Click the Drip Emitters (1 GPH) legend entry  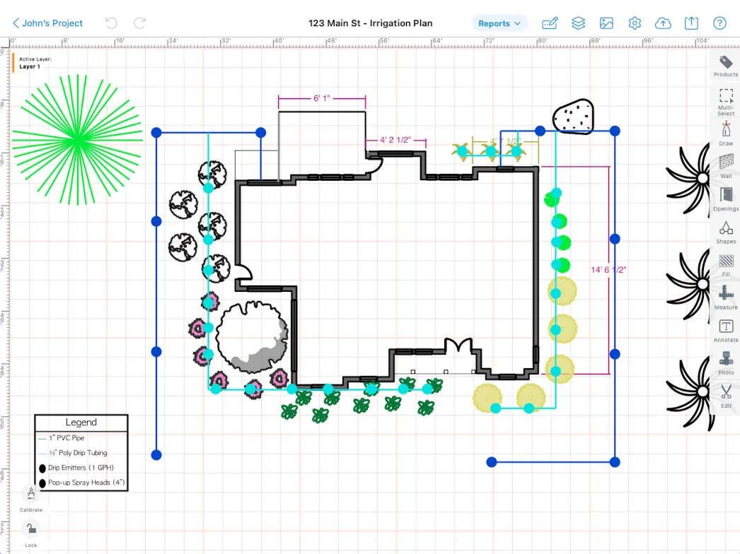click(x=76, y=468)
